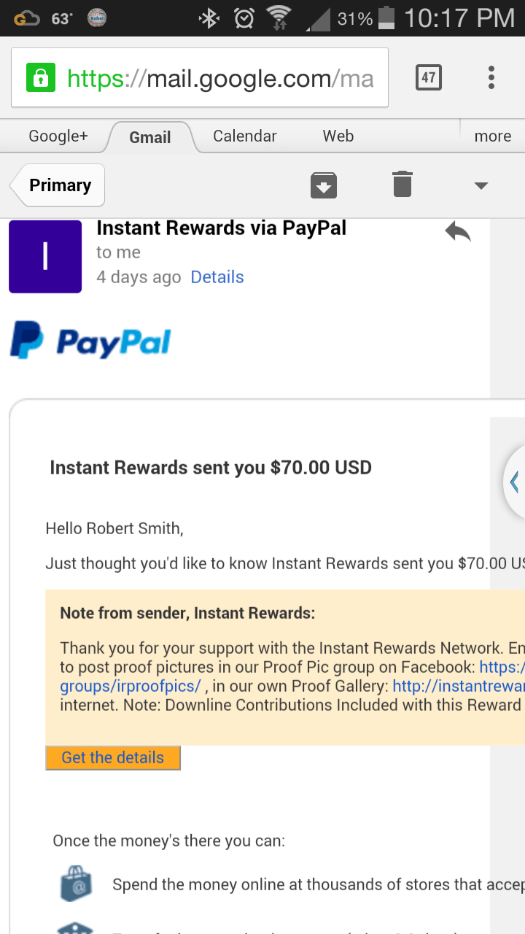Viewport: 525px width, 934px height.
Task: Show the sender Details
Action: coord(217,277)
